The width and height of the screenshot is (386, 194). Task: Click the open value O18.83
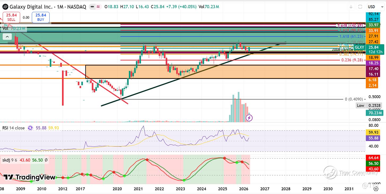tap(112, 7)
